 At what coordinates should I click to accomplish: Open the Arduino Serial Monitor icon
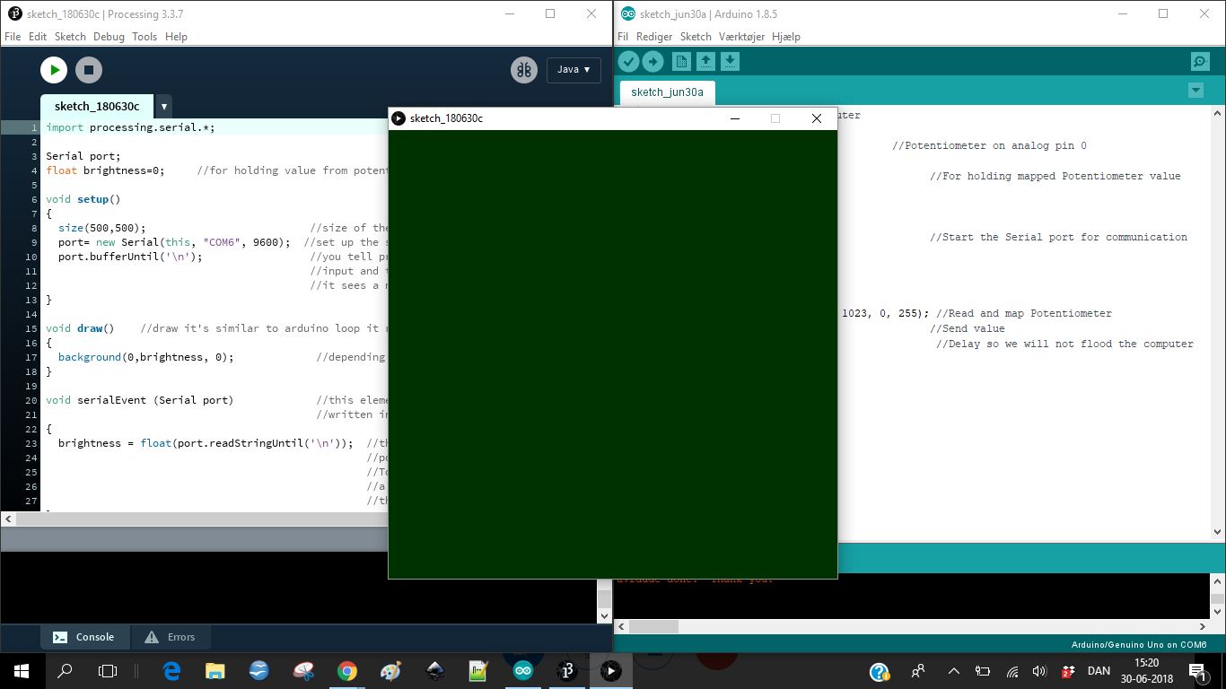click(x=1200, y=61)
